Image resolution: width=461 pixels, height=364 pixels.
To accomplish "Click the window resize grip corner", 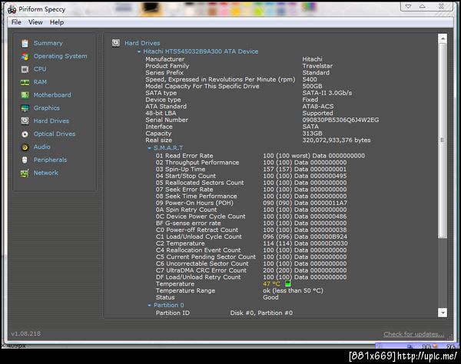I will [450, 337].
